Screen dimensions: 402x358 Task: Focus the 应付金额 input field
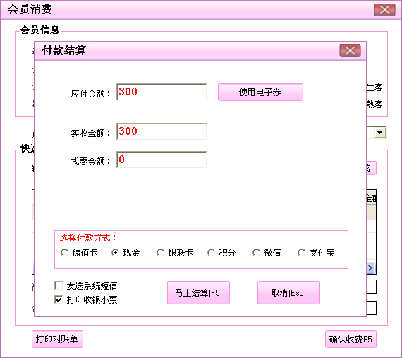point(162,92)
